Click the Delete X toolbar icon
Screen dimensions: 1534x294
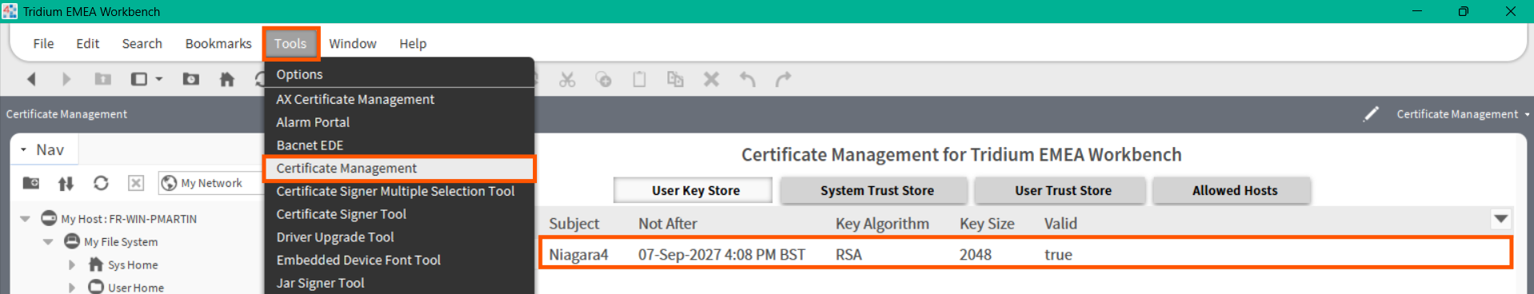point(711,79)
